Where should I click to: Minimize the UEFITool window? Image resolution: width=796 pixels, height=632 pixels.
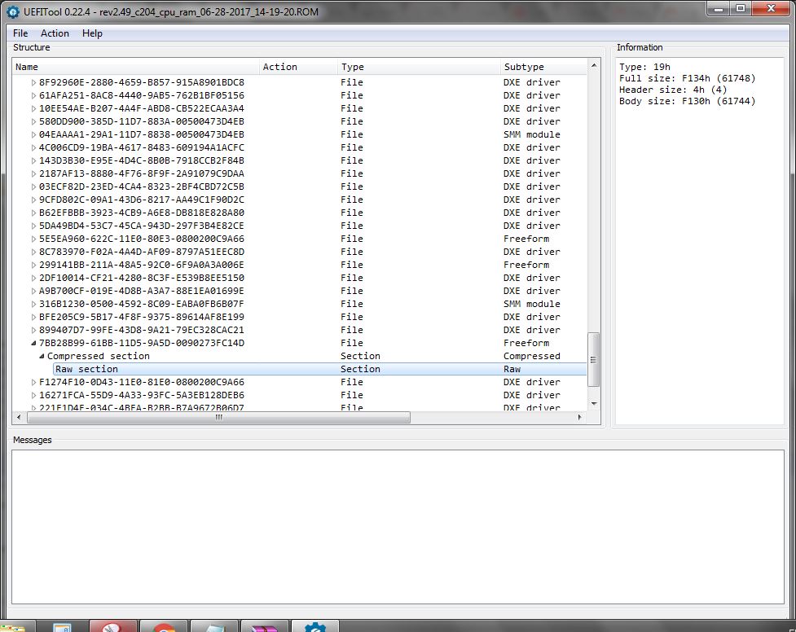pos(719,8)
